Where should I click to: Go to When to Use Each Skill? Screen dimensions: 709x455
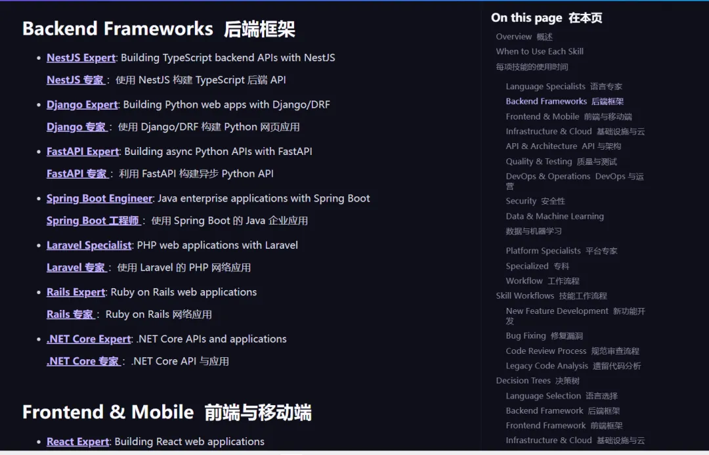(x=540, y=52)
